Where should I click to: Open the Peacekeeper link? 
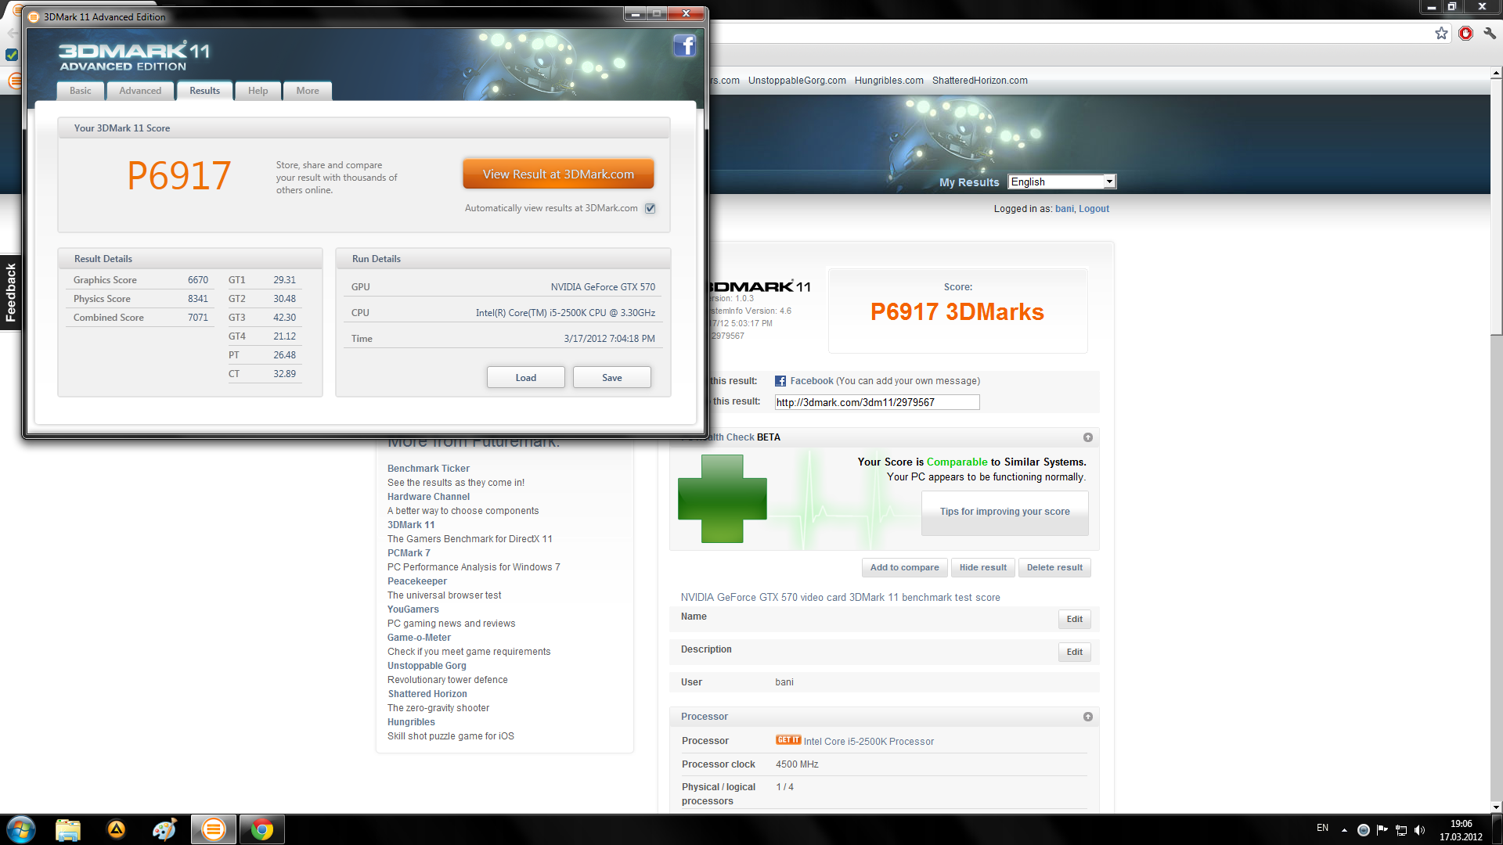pyautogui.click(x=417, y=581)
